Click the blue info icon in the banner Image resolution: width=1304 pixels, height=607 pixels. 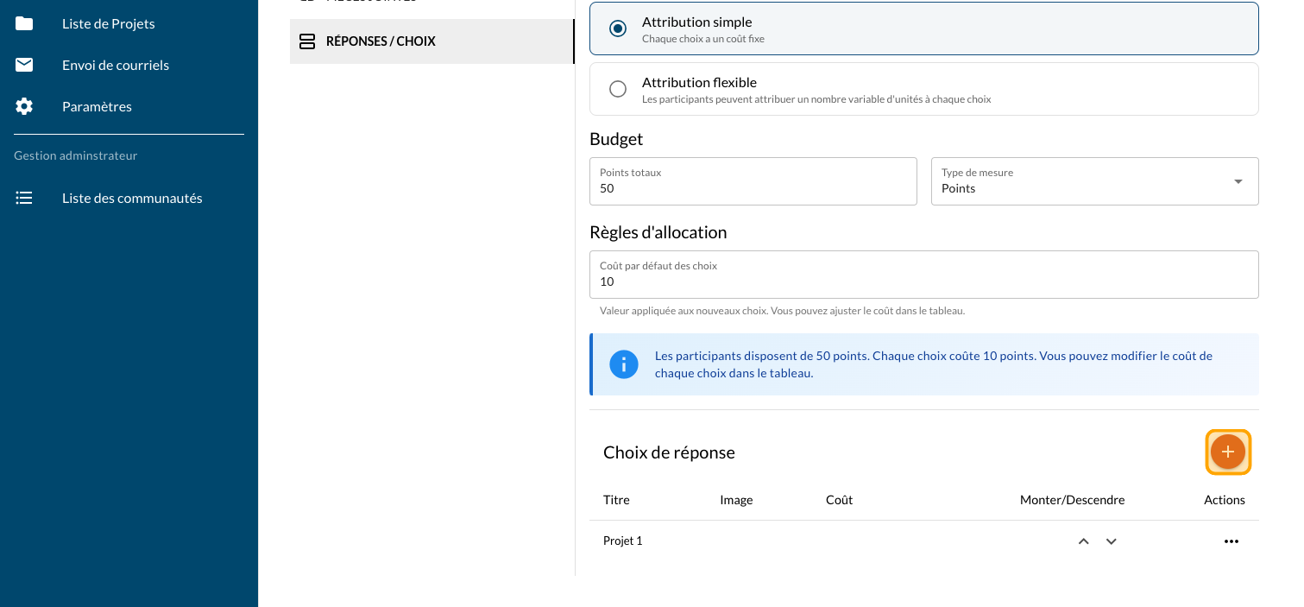click(623, 364)
